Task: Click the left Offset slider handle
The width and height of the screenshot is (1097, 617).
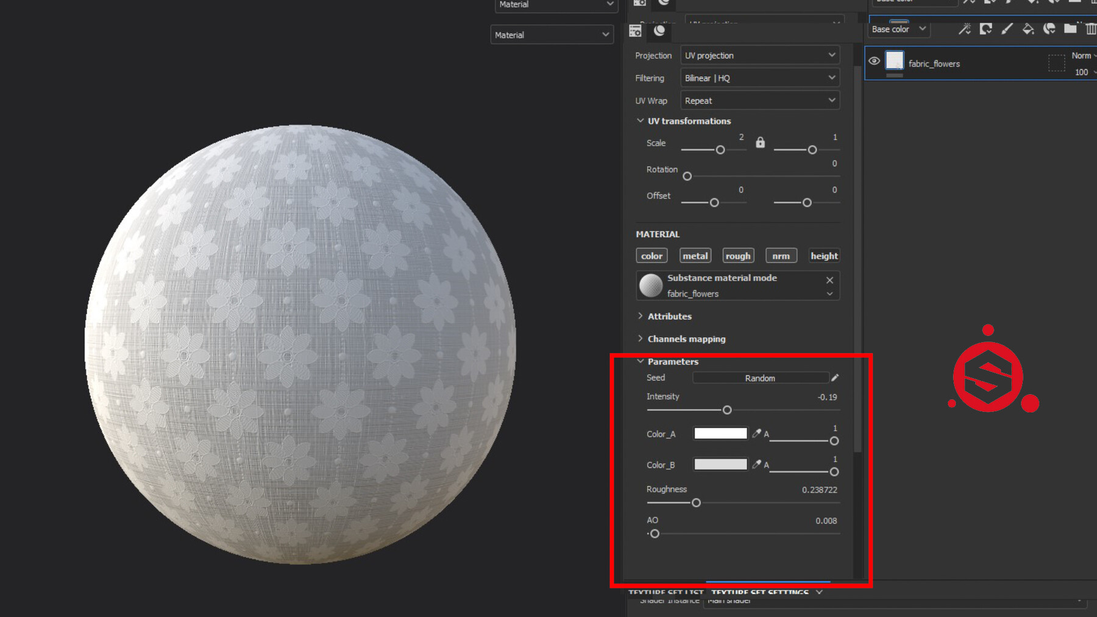Action: click(x=714, y=202)
